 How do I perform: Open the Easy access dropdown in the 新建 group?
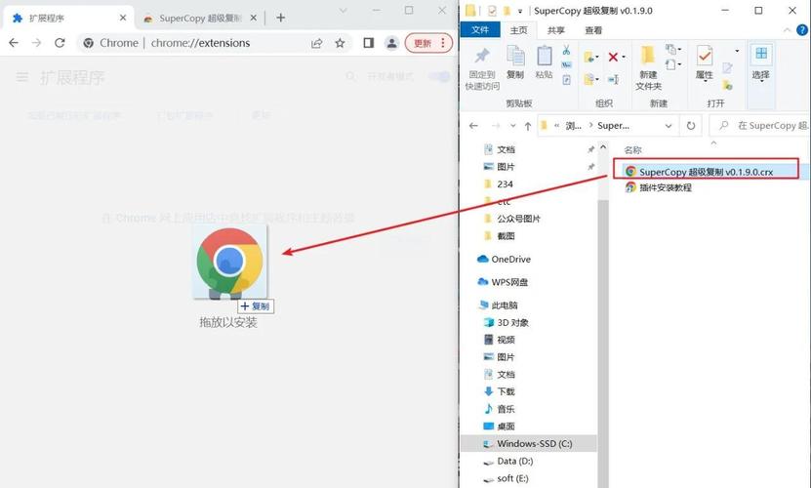(x=673, y=64)
